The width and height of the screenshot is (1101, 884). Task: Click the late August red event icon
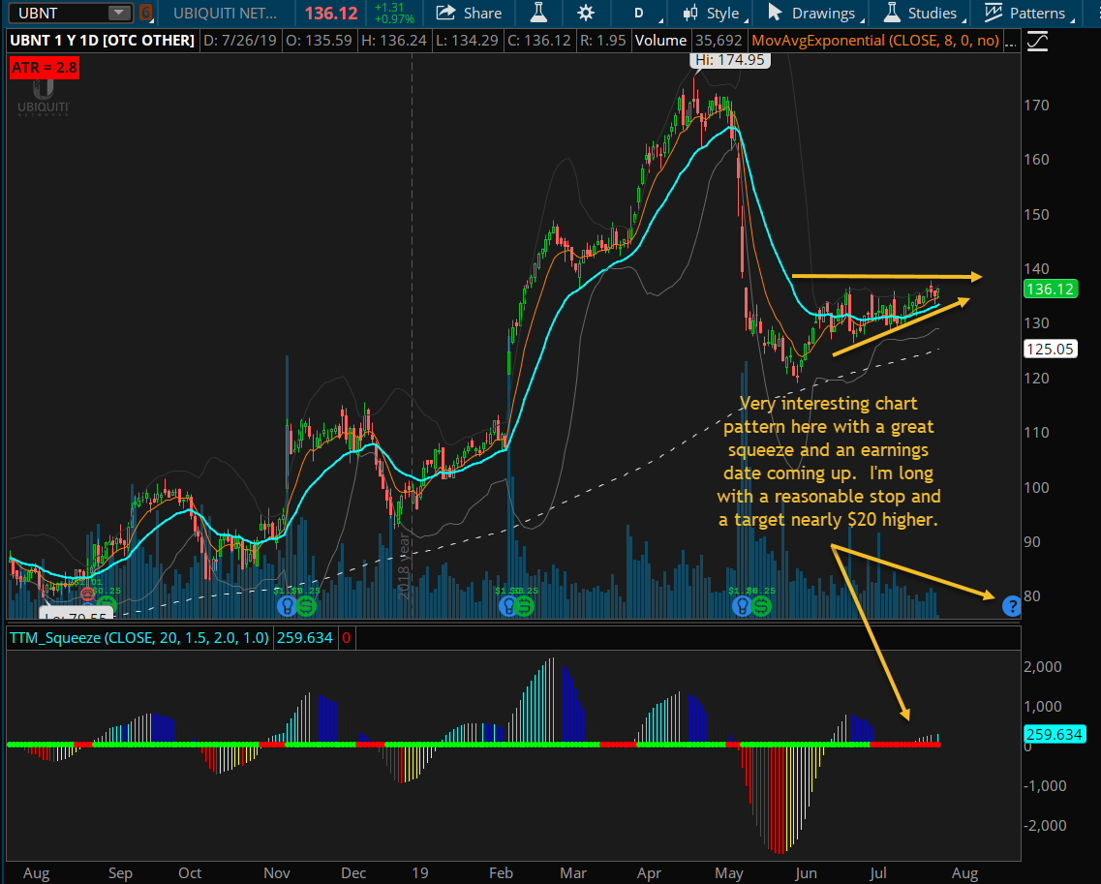pos(87,595)
